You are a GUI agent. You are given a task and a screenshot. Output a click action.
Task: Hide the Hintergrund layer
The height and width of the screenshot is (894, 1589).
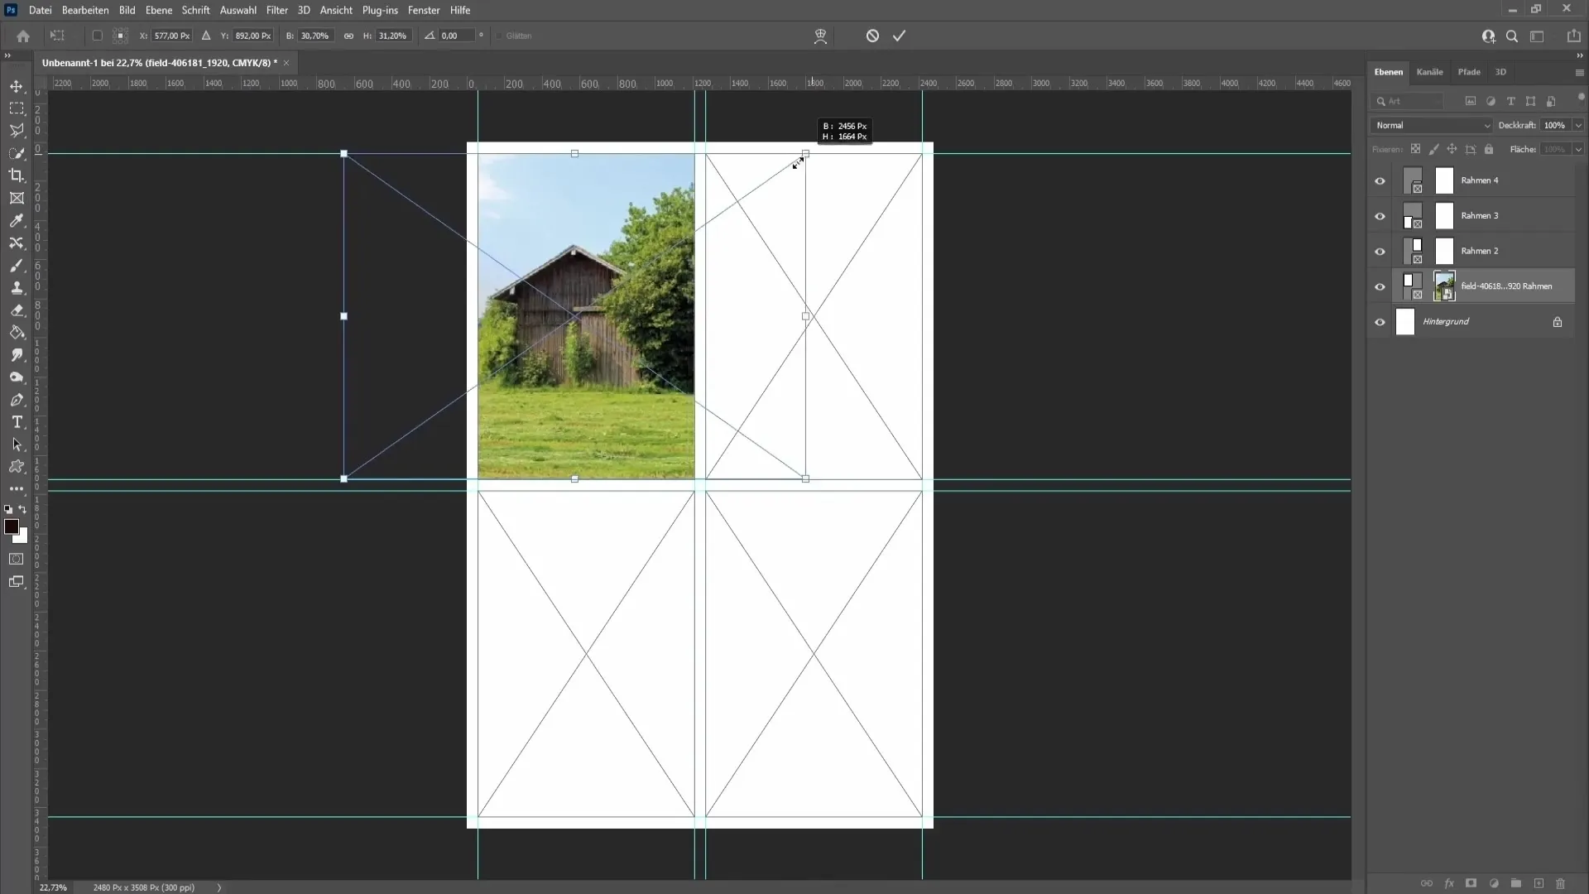coord(1380,321)
